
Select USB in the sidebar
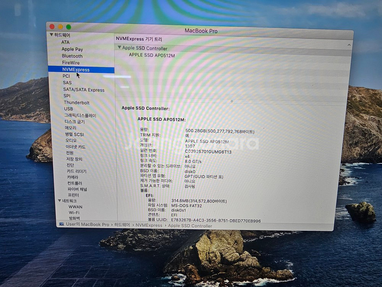tap(68, 109)
